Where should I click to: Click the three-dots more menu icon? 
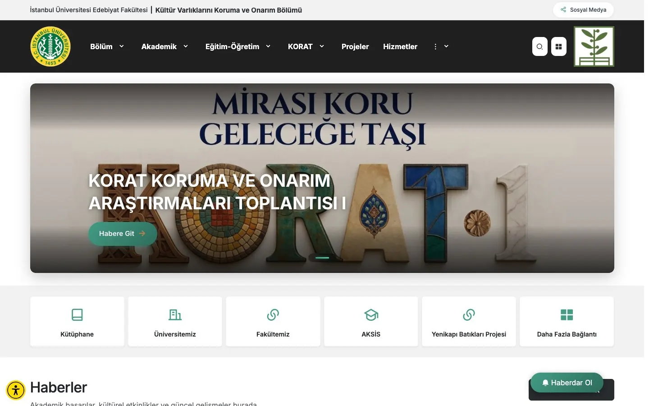[x=435, y=46]
